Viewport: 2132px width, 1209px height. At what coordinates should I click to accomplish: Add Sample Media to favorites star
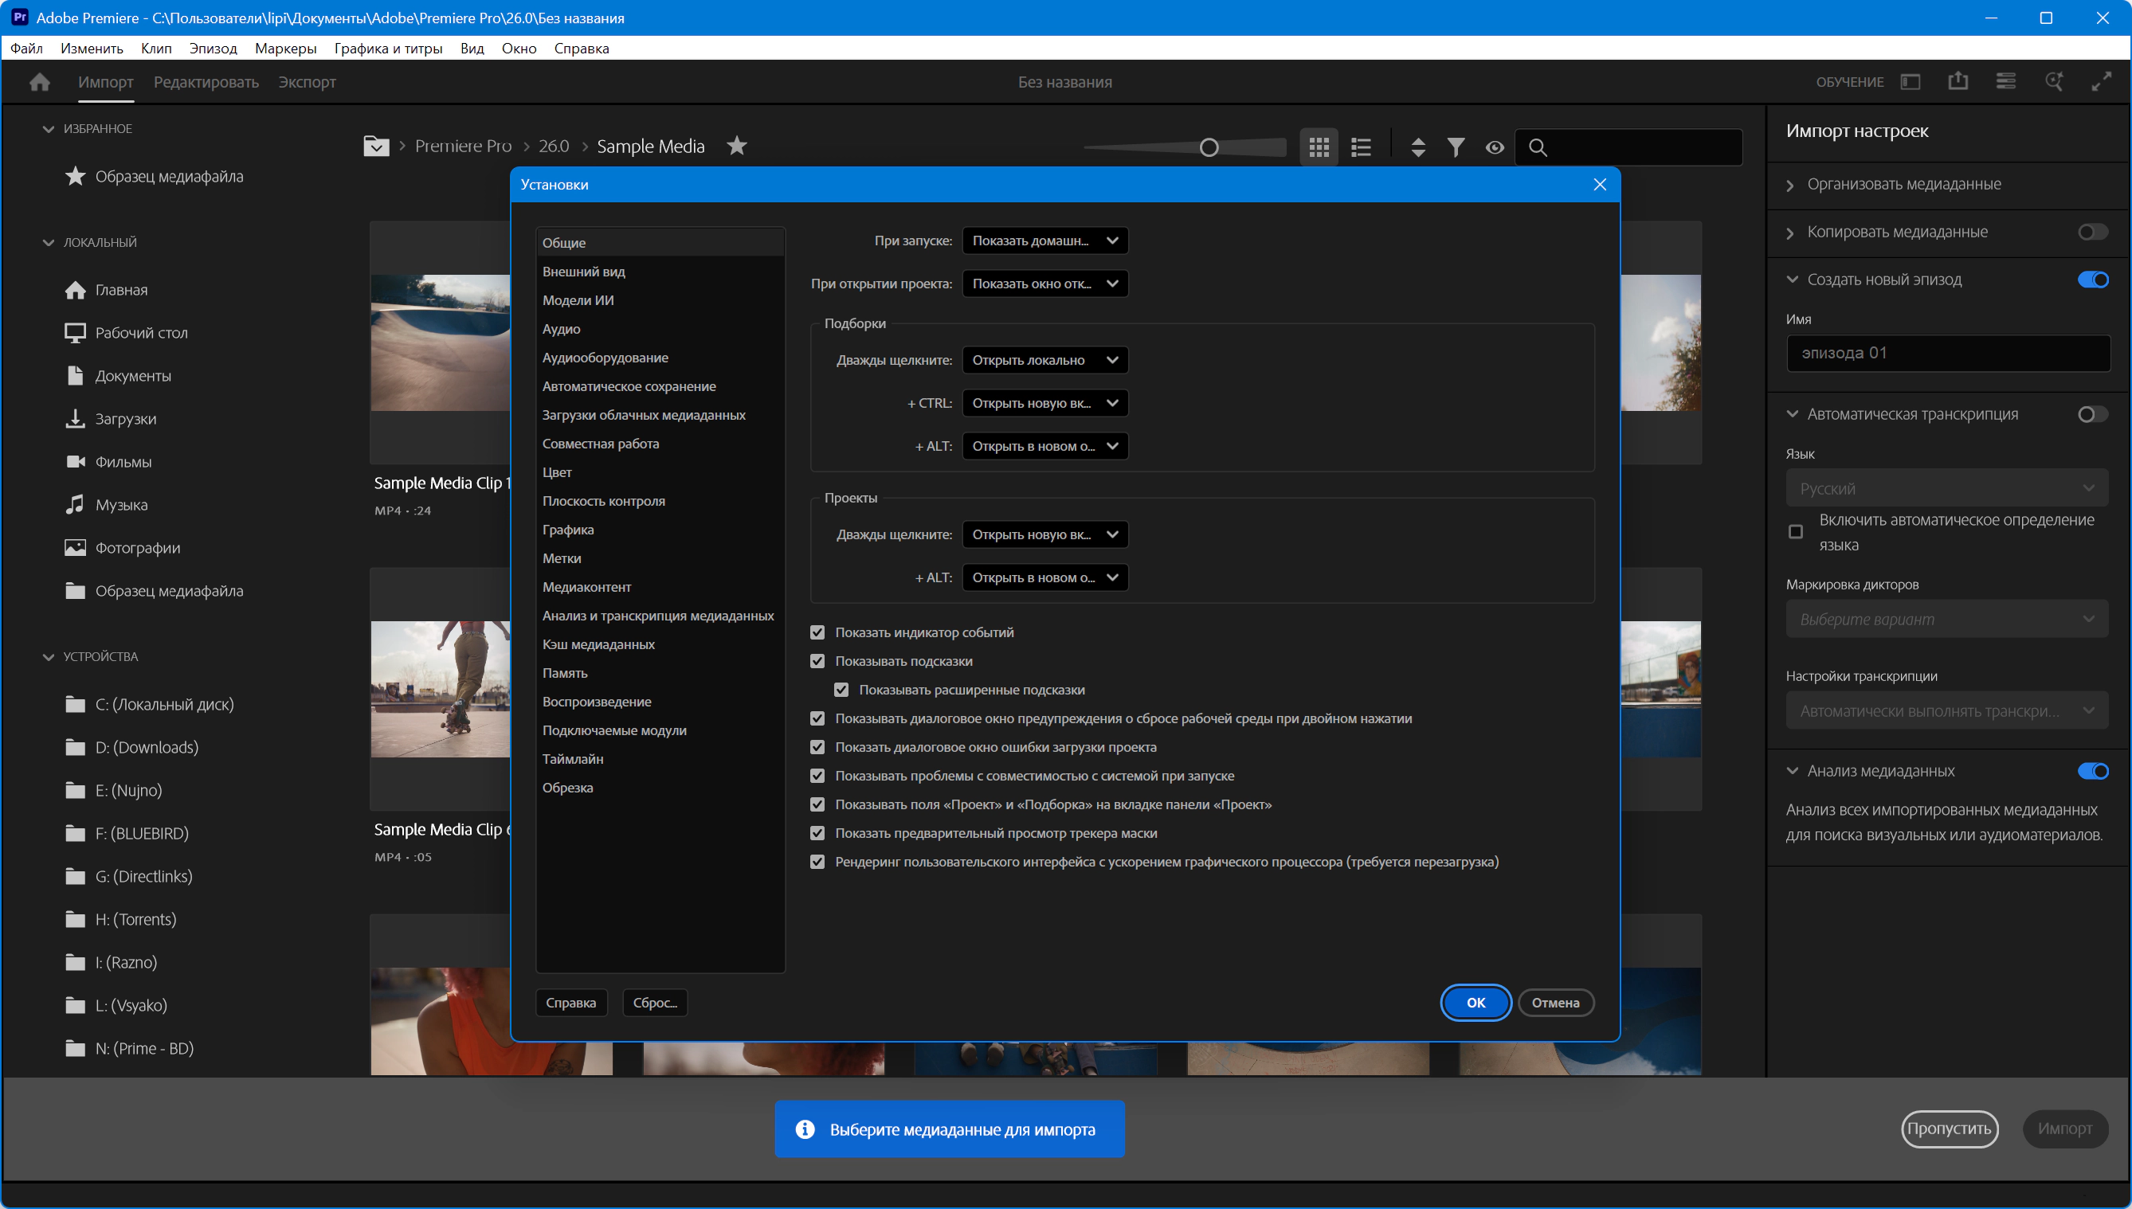(x=736, y=146)
